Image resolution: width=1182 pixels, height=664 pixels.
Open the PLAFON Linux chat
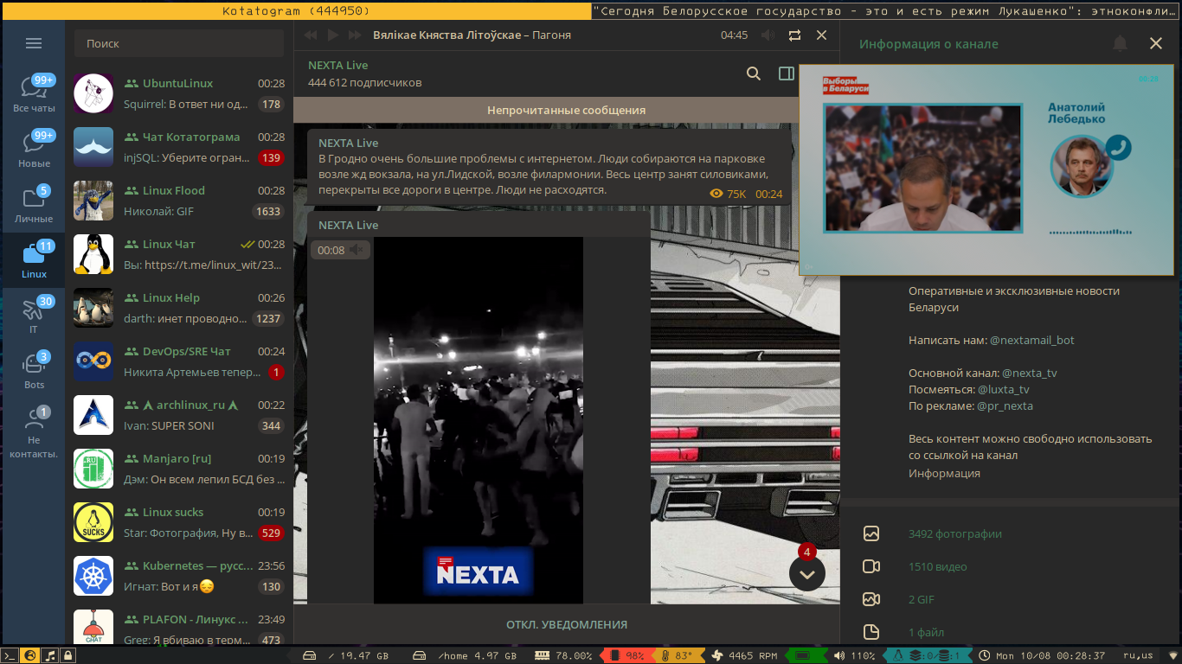tap(179, 626)
